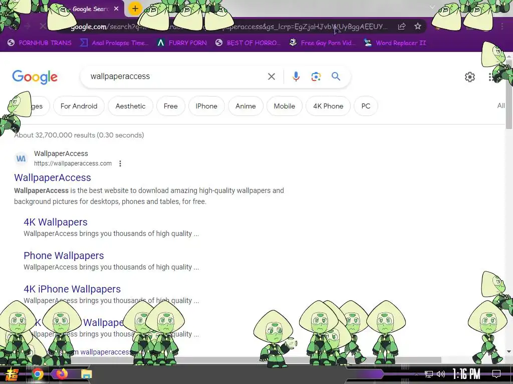Image resolution: width=513 pixels, height=384 pixels.
Task: Close the Google Search tab
Action: [x=116, y=9]
